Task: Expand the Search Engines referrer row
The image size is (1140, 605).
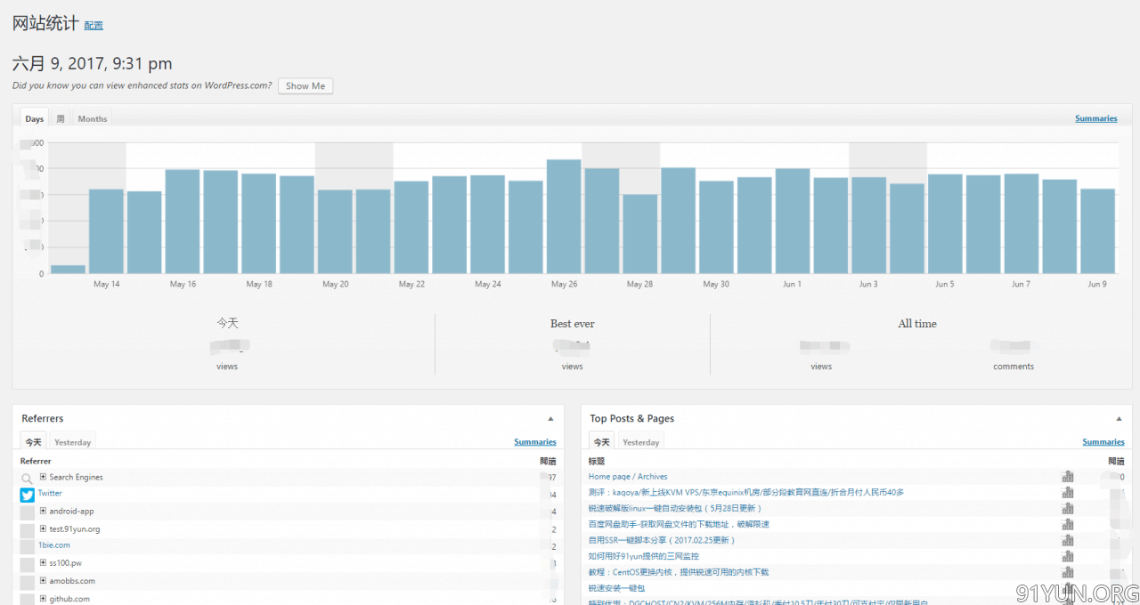Action: click(x=43, y=478)
